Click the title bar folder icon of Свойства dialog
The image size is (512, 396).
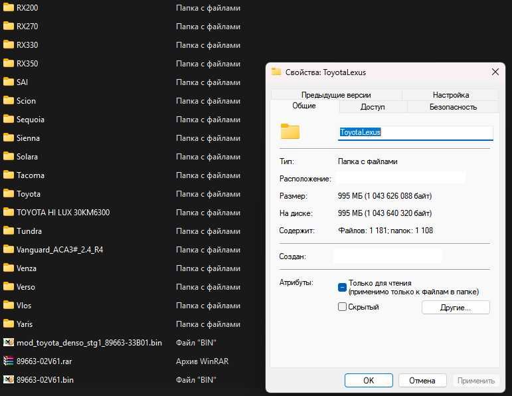click(x=276, y=72)
